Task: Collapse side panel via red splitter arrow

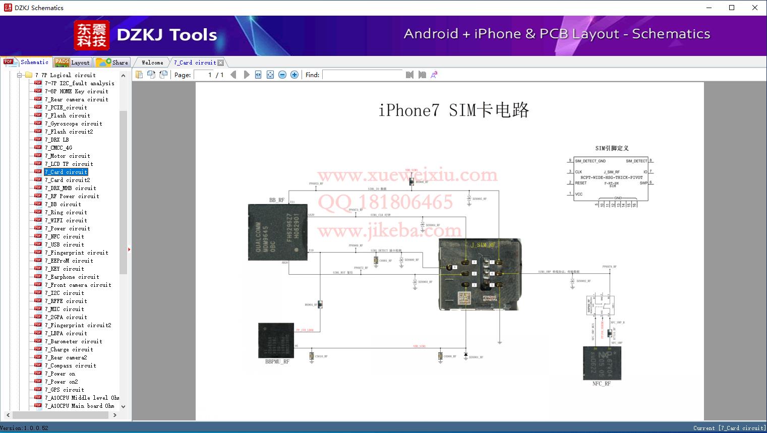Action: 129,249
